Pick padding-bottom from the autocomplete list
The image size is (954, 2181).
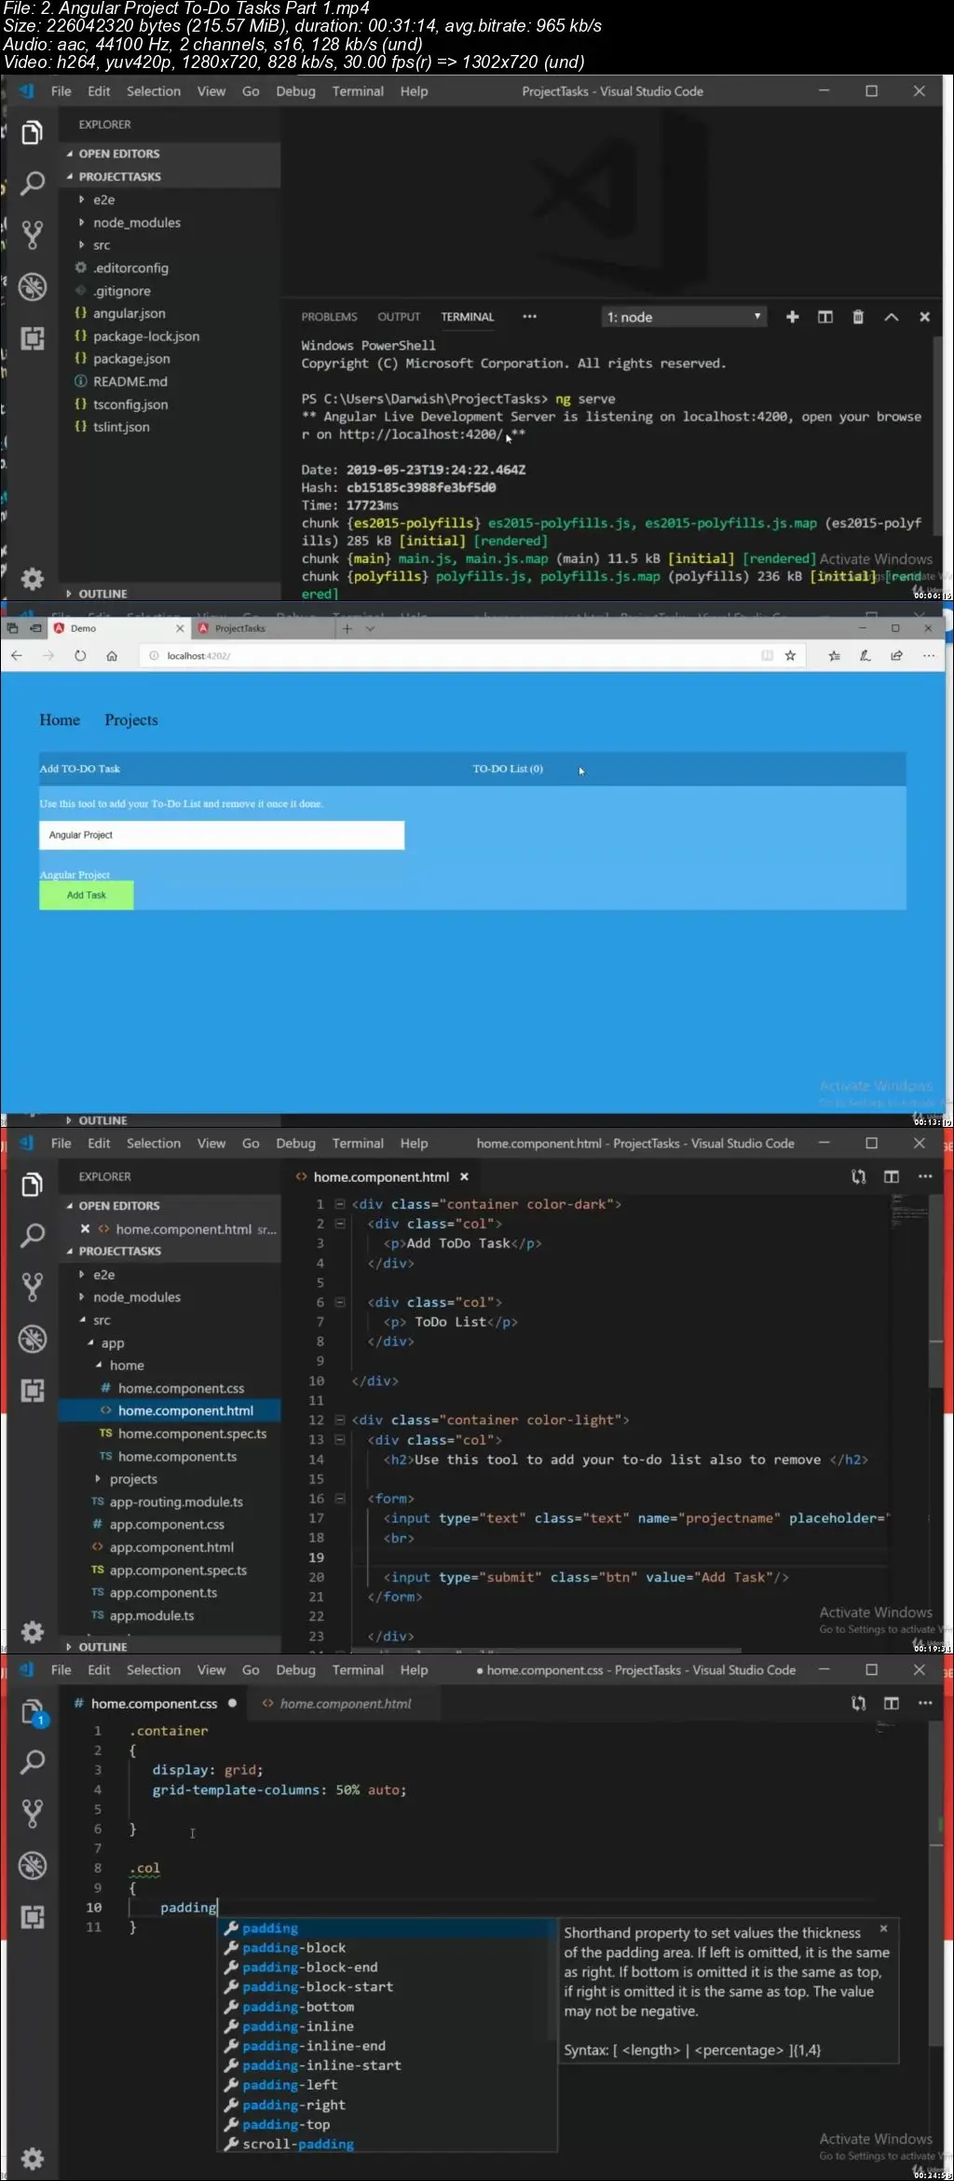[x=297, y=2007]
